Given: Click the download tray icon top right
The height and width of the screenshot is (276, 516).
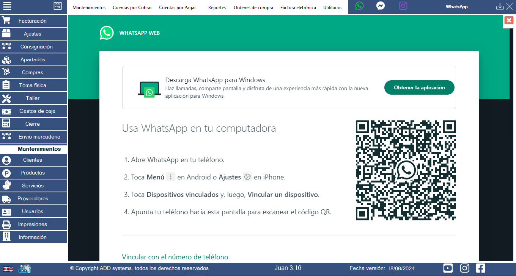Looking at the screenshot, I should point(500,6).
